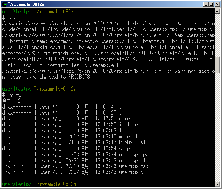Click the vertical scrollbar thumb
Viewport: 222px width, 189px height.
pos(217,65)
